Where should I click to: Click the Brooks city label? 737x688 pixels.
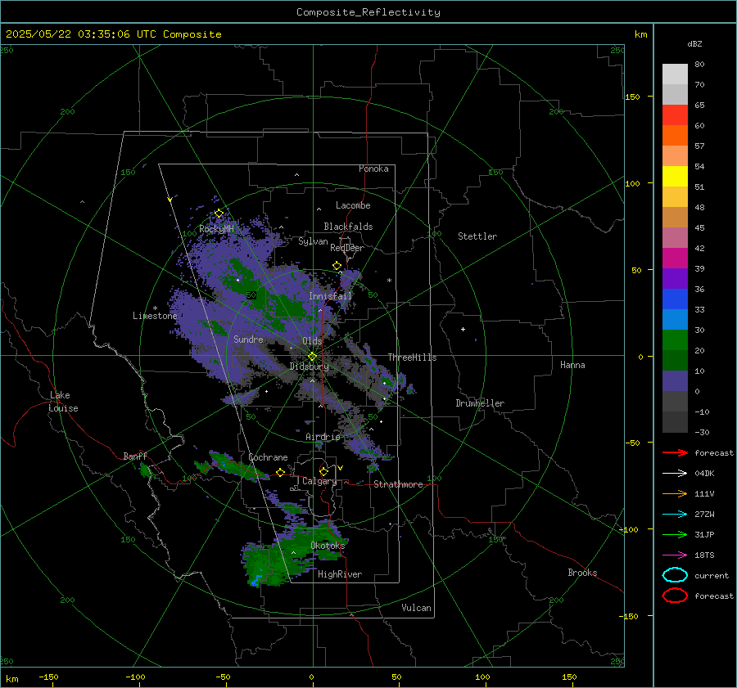(582, 573)
